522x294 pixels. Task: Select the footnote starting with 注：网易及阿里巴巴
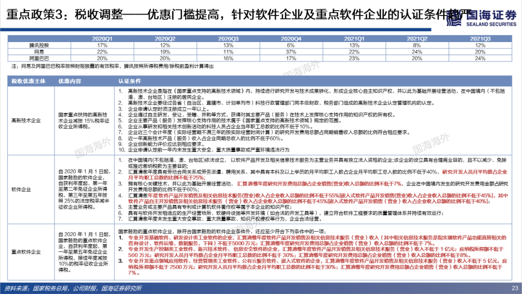112,66
